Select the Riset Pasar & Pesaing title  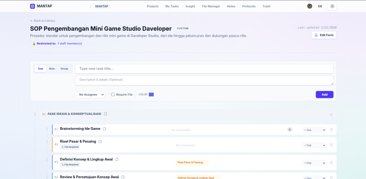pos(78,142)
